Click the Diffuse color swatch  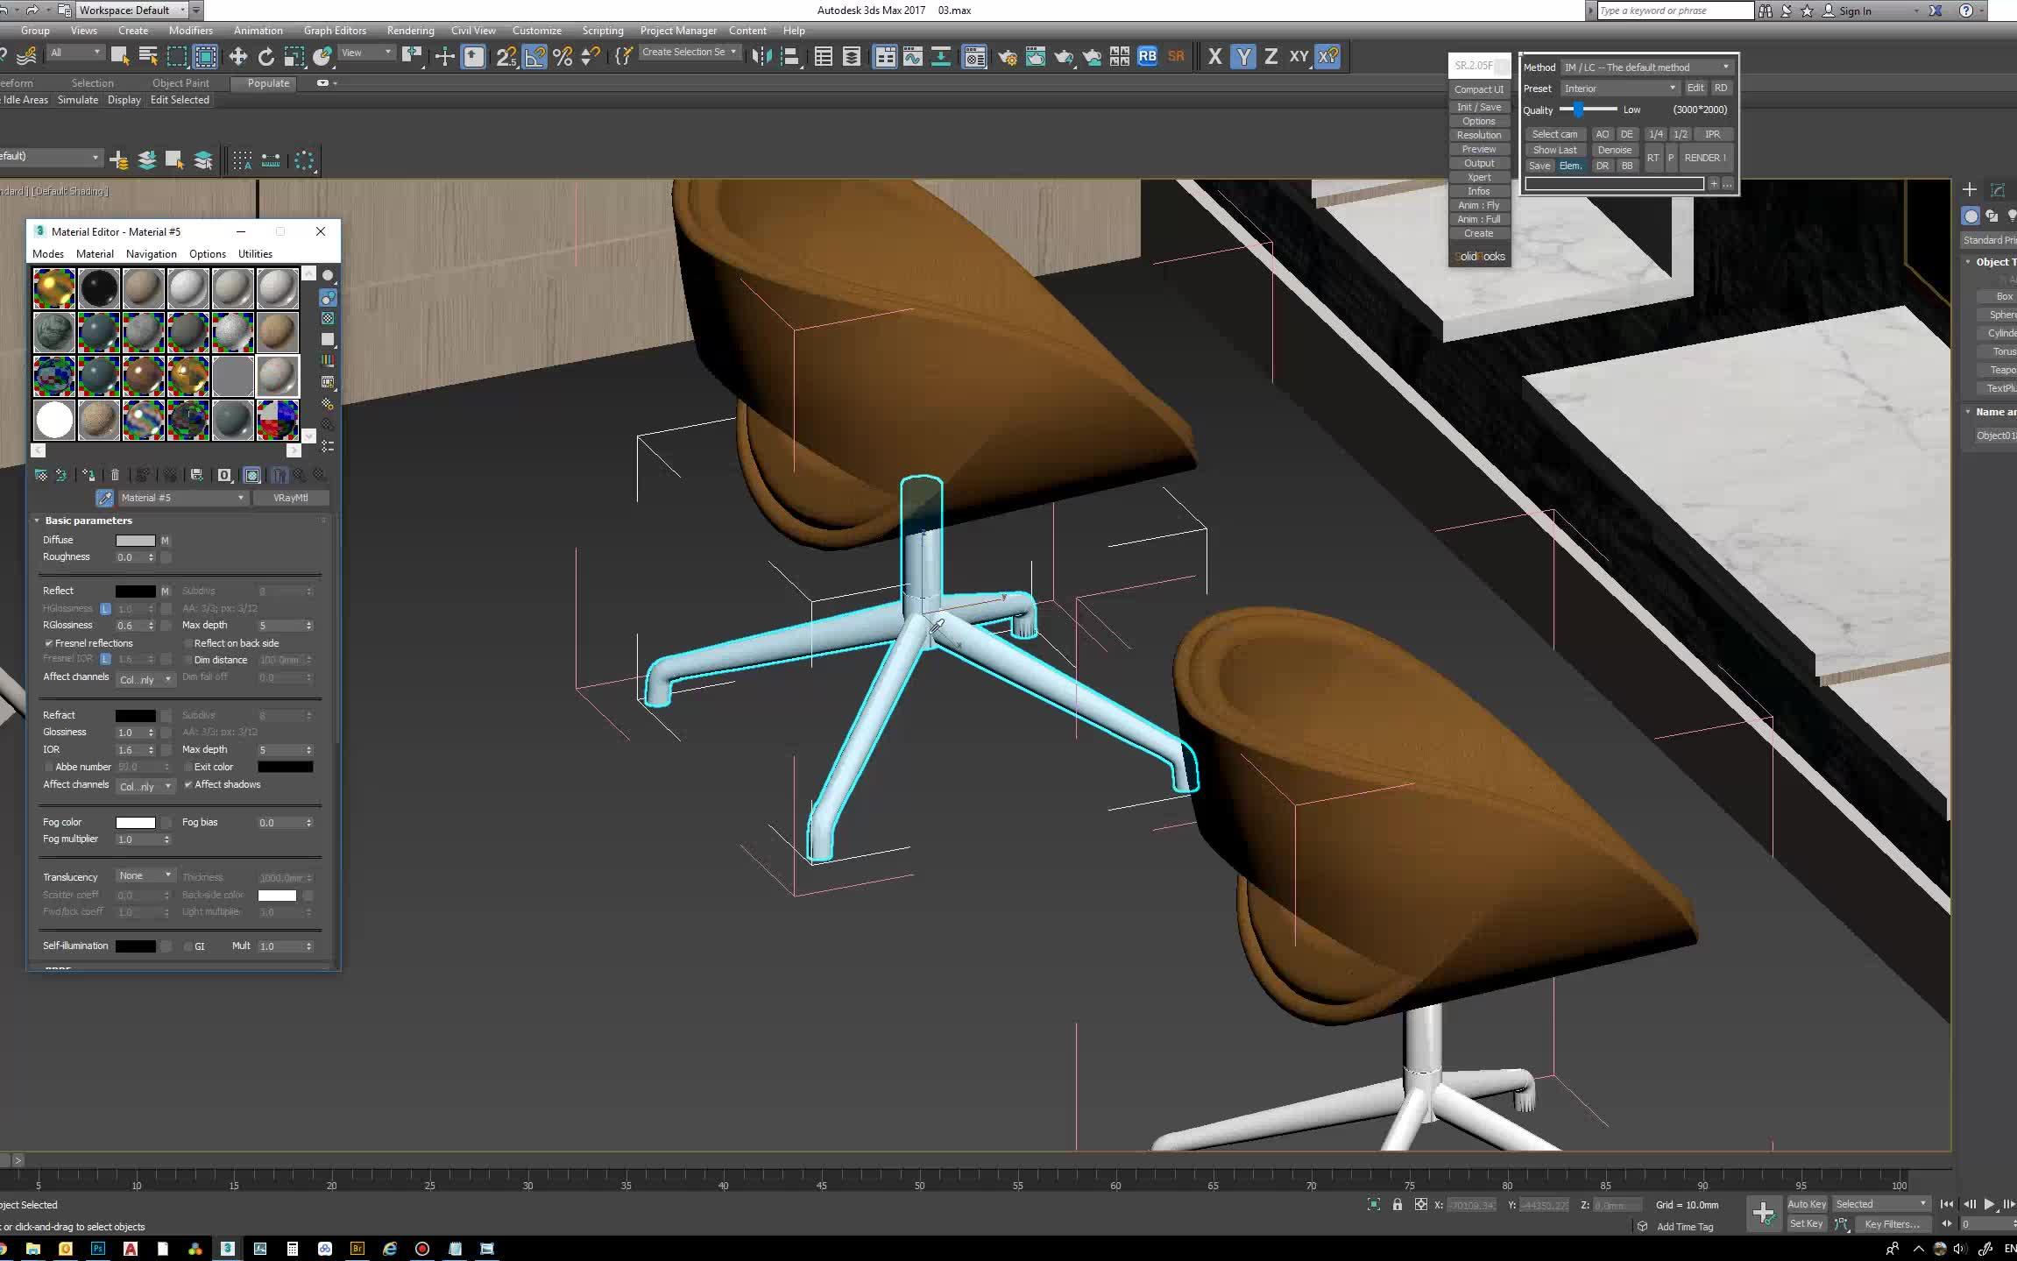(x=135, y=541)
